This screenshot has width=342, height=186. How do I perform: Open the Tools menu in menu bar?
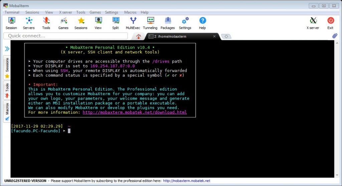[x=81, y=12]
